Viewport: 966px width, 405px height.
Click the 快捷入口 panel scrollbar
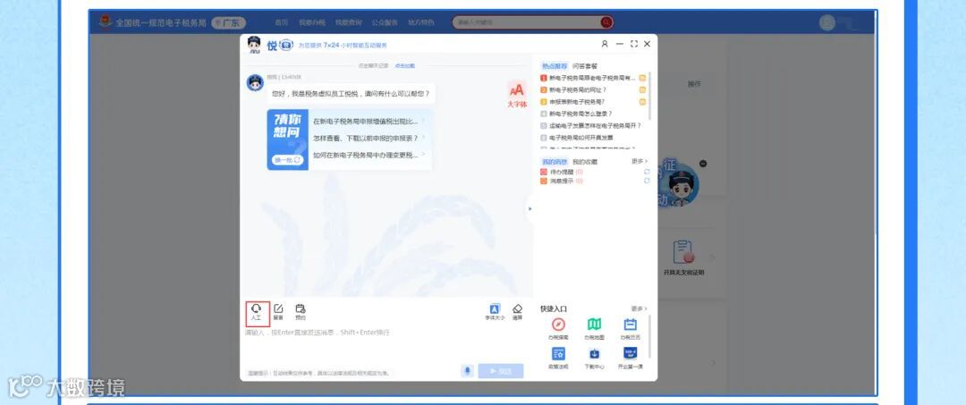pyautogui.click(x=649, y=336)
